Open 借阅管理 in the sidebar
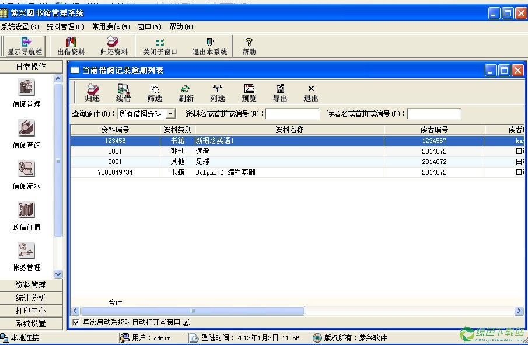The width and height of the screenshot is (528, 345). pos(26,93)
